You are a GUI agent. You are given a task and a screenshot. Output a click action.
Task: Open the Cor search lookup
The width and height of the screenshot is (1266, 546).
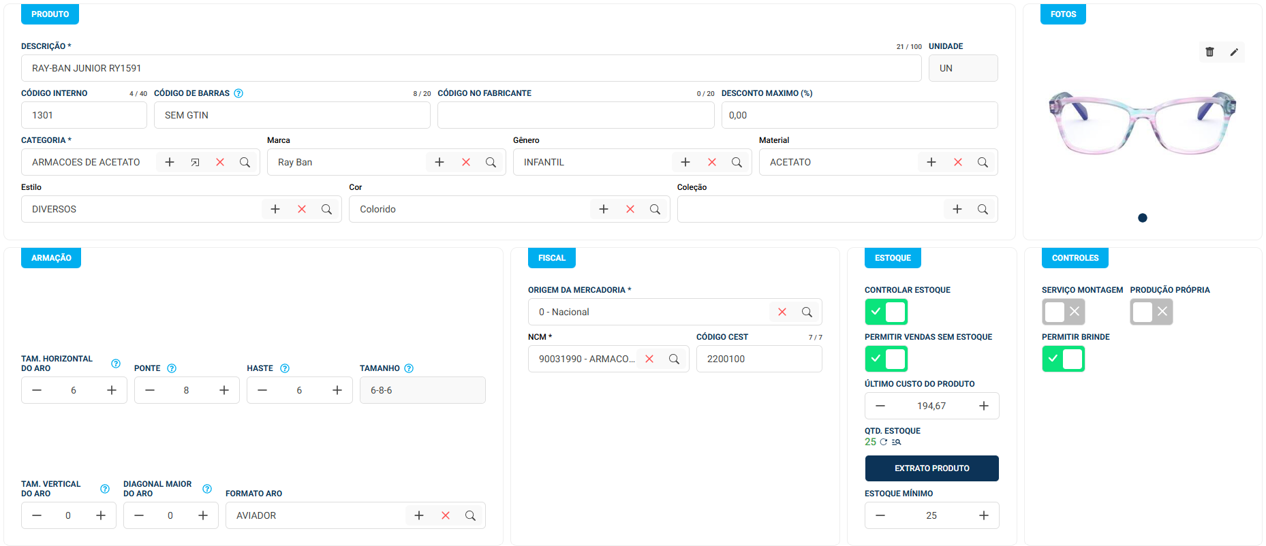tap(655, 209)
